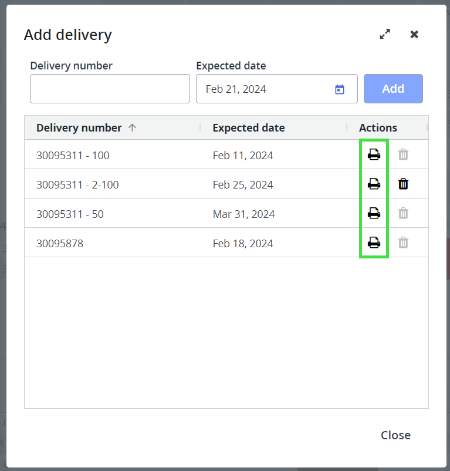This screenshot has height=471, width=450.
Task: Click the Add button
Action: (x=393, y=89)
